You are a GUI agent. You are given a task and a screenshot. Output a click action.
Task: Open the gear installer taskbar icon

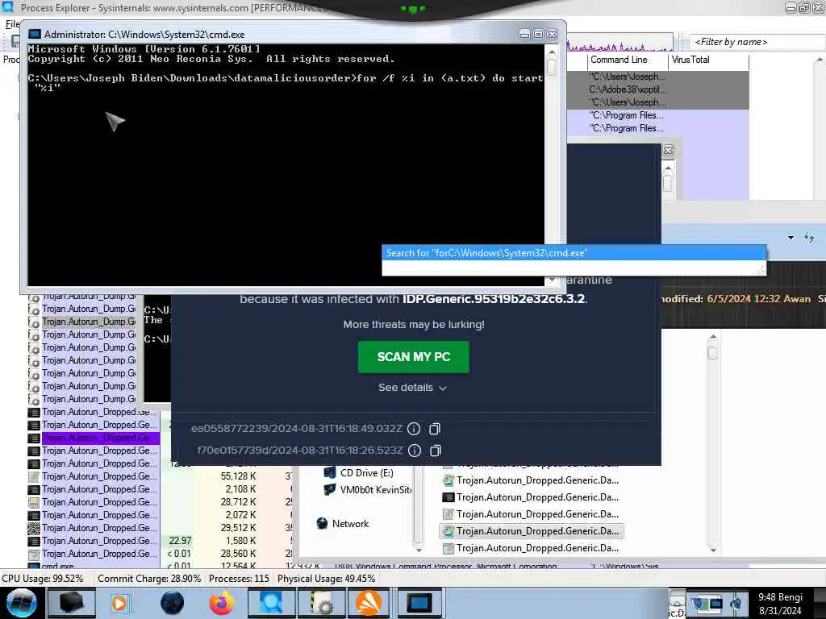pyautogui.click(x=320, y=603)
